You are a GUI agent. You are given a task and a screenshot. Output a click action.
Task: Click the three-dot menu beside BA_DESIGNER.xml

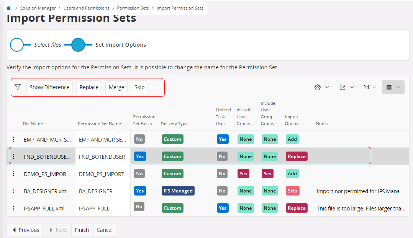click(13, 191)
